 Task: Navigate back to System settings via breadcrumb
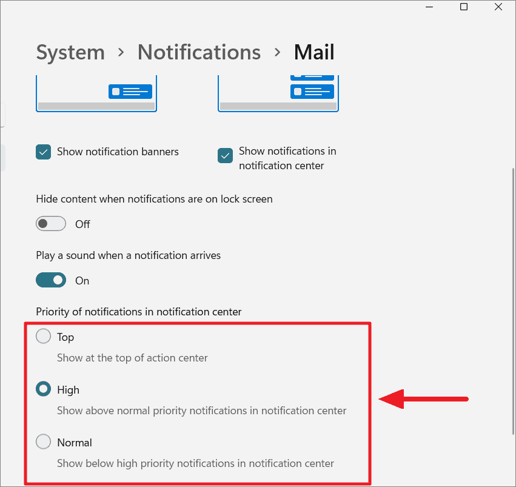coord(70,53)
